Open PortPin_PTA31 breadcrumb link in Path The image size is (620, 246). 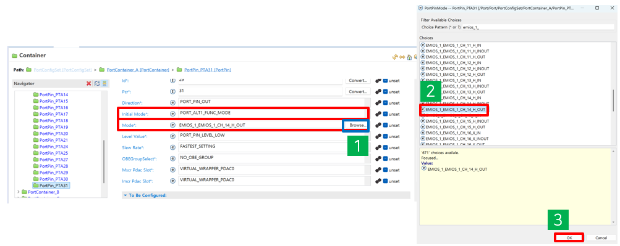coord(208,70)
